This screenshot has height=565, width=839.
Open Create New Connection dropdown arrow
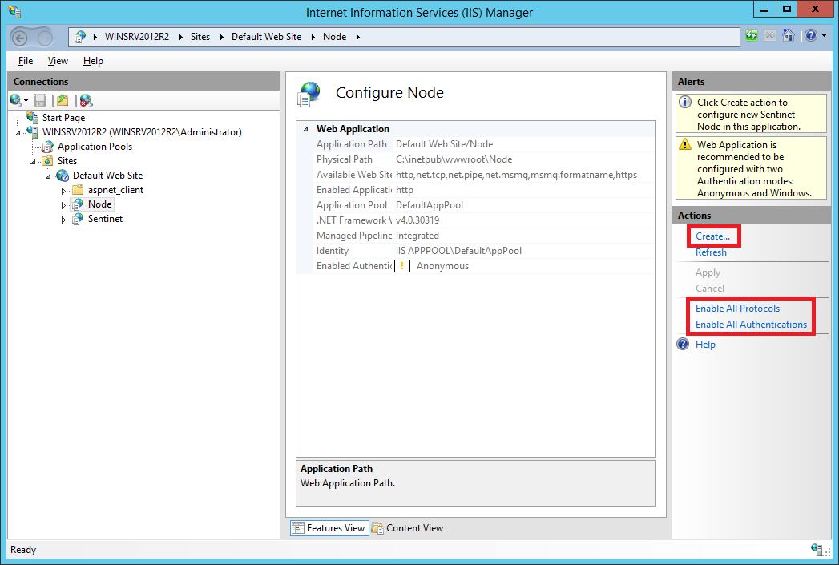[26, 101]
